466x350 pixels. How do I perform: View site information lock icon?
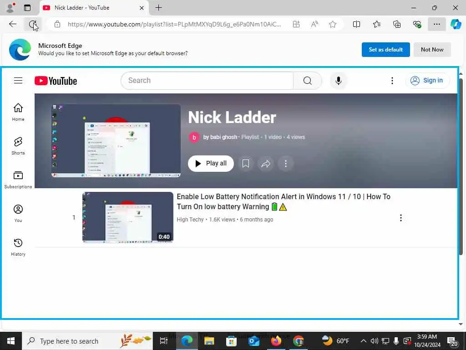(x=57, y=24)
